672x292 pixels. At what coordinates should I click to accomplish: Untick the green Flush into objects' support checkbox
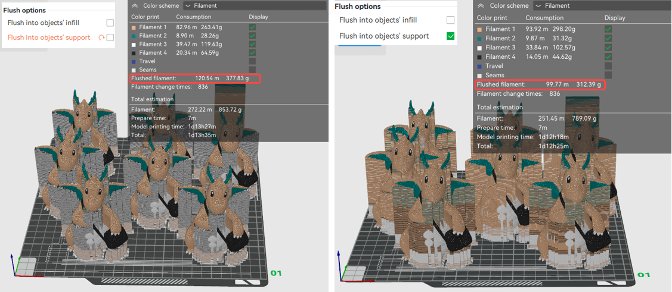(x=450, y=36)
